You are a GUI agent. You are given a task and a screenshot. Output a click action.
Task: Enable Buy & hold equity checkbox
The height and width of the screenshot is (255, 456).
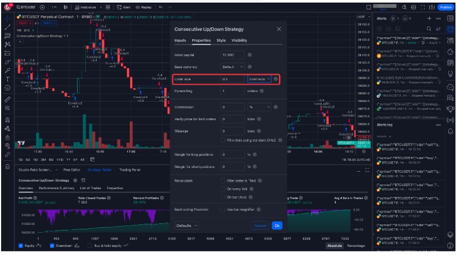90,246
